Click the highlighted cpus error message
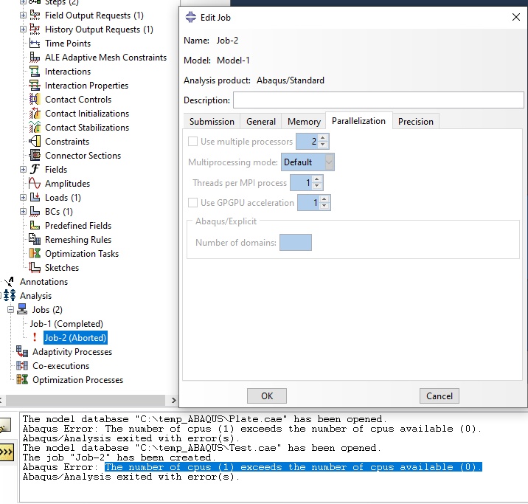Viewport: 528px width, 504px height. (293, 467)
